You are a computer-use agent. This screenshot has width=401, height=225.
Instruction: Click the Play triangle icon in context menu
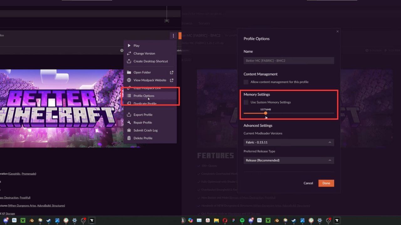(x=129, y=46)
